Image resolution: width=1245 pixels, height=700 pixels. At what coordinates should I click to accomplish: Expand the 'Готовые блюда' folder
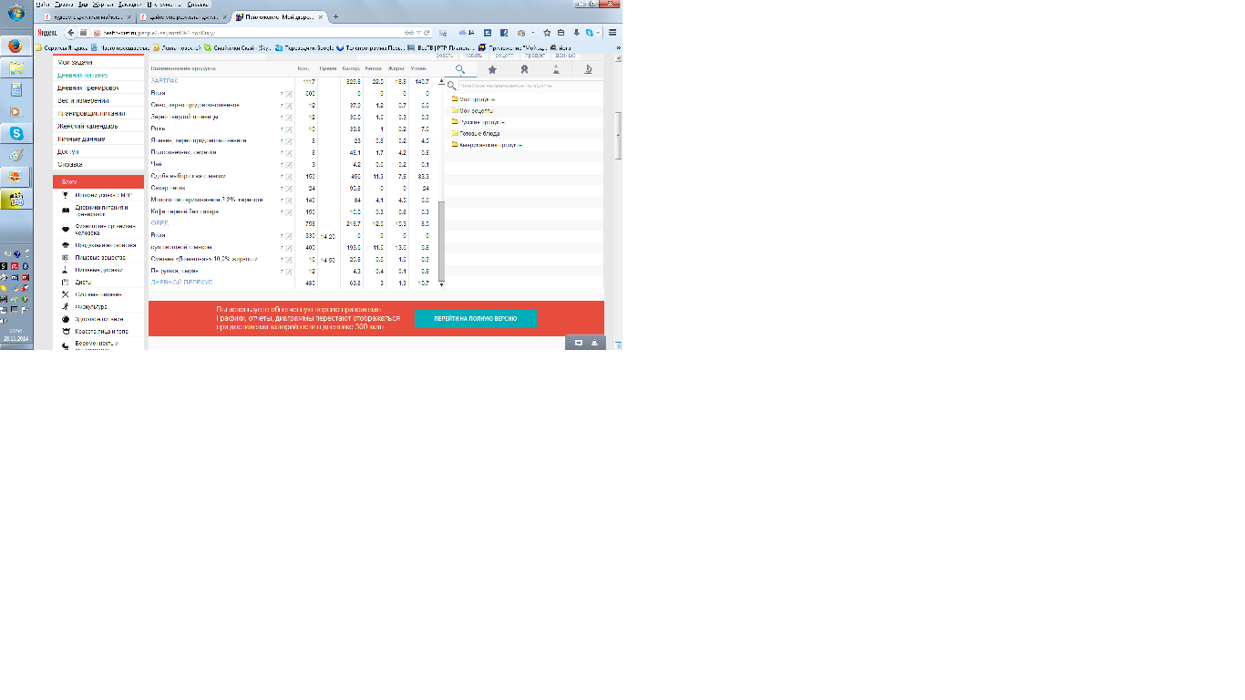point(478,133)
